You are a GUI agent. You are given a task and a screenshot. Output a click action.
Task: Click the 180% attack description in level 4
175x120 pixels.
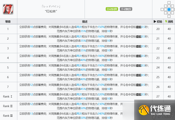[x=84, y=58]
